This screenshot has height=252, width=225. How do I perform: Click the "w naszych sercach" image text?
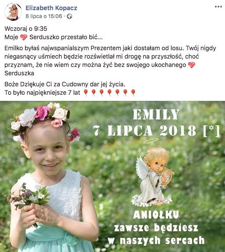156,241
